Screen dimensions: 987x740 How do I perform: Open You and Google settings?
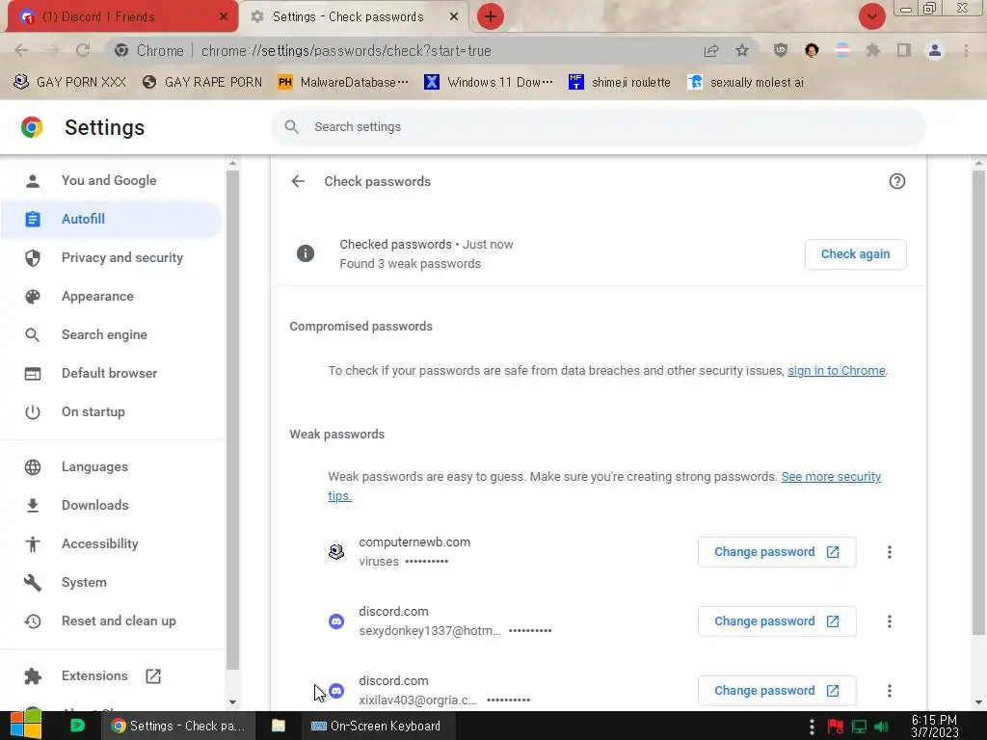coord(109,180)
